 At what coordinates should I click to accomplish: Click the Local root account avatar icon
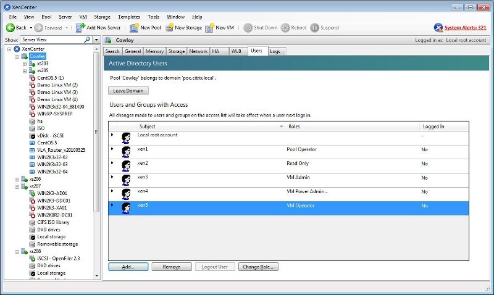tap(126, 138)
